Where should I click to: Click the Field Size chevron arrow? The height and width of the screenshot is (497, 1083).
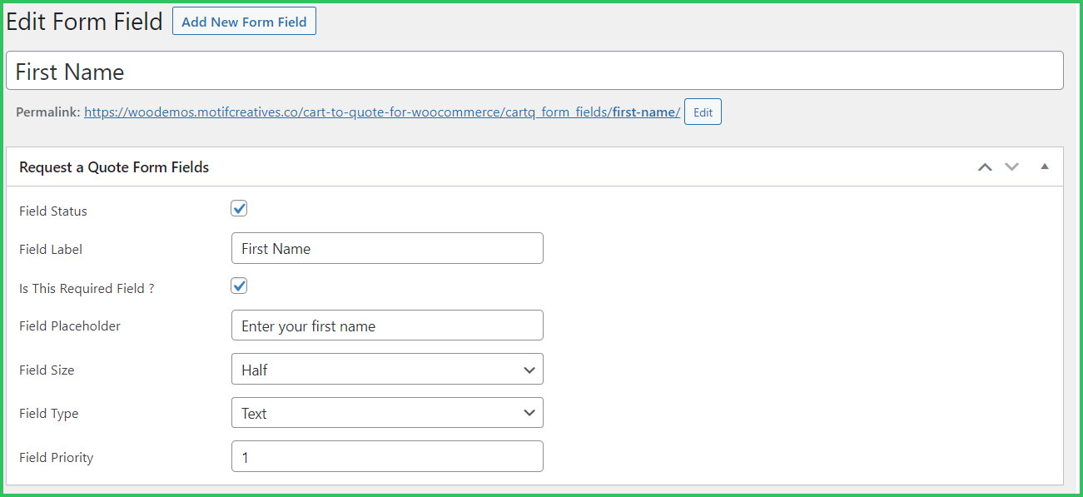click(529, 370)
